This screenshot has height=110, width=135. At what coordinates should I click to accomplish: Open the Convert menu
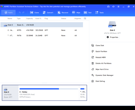tap(48, 13)
